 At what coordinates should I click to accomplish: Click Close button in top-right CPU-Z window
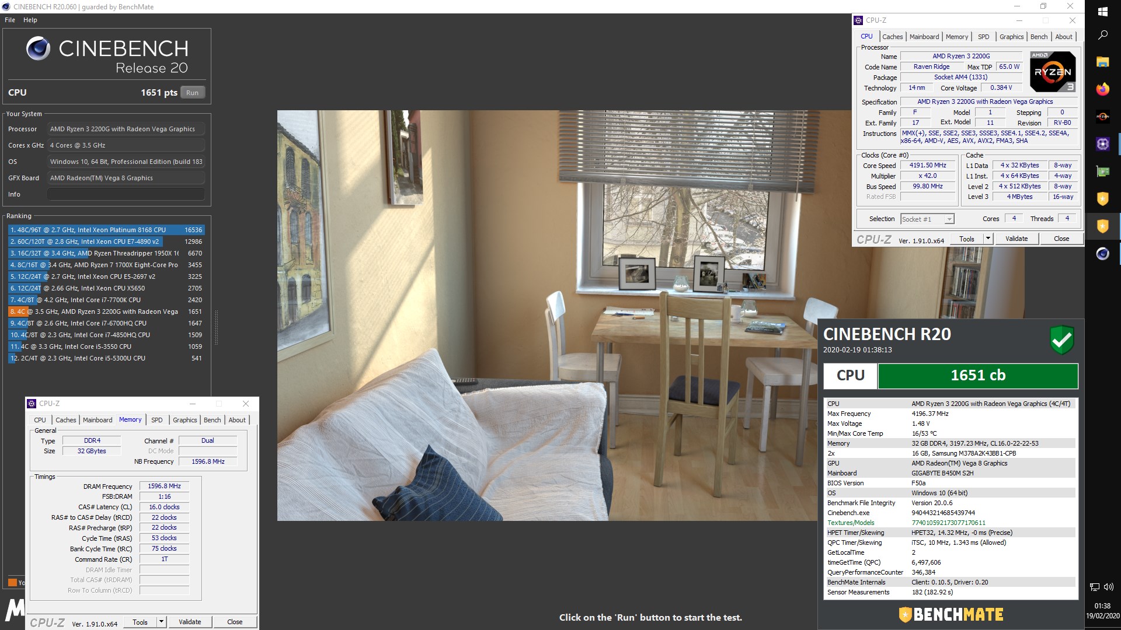point(1061,239)
